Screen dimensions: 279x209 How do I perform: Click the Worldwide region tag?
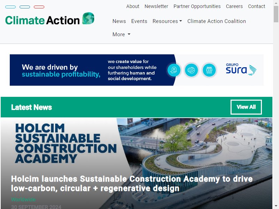pos(23,199)
